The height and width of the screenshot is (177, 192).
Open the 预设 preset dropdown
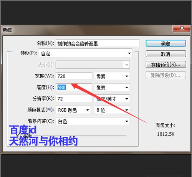86,53
